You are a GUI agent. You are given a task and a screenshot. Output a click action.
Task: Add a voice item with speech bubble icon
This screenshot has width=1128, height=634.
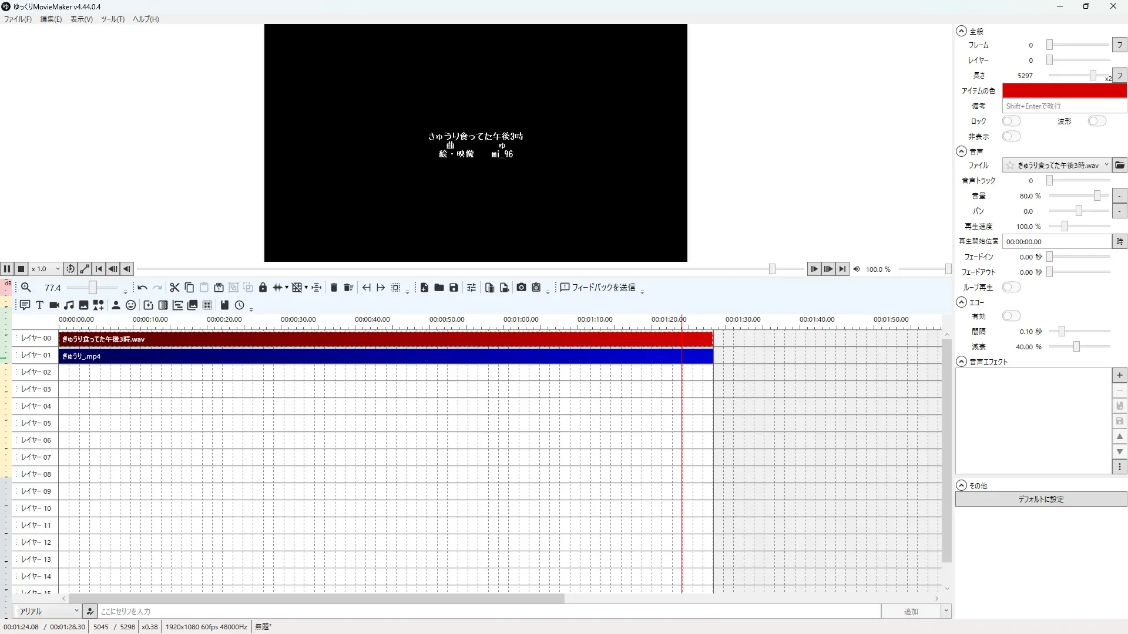tap(25, 305)
